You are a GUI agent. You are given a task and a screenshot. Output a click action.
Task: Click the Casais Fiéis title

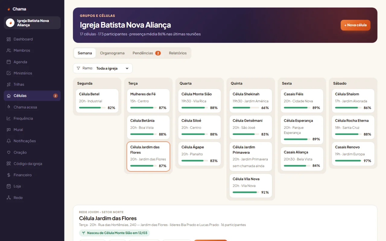(293, 94)
